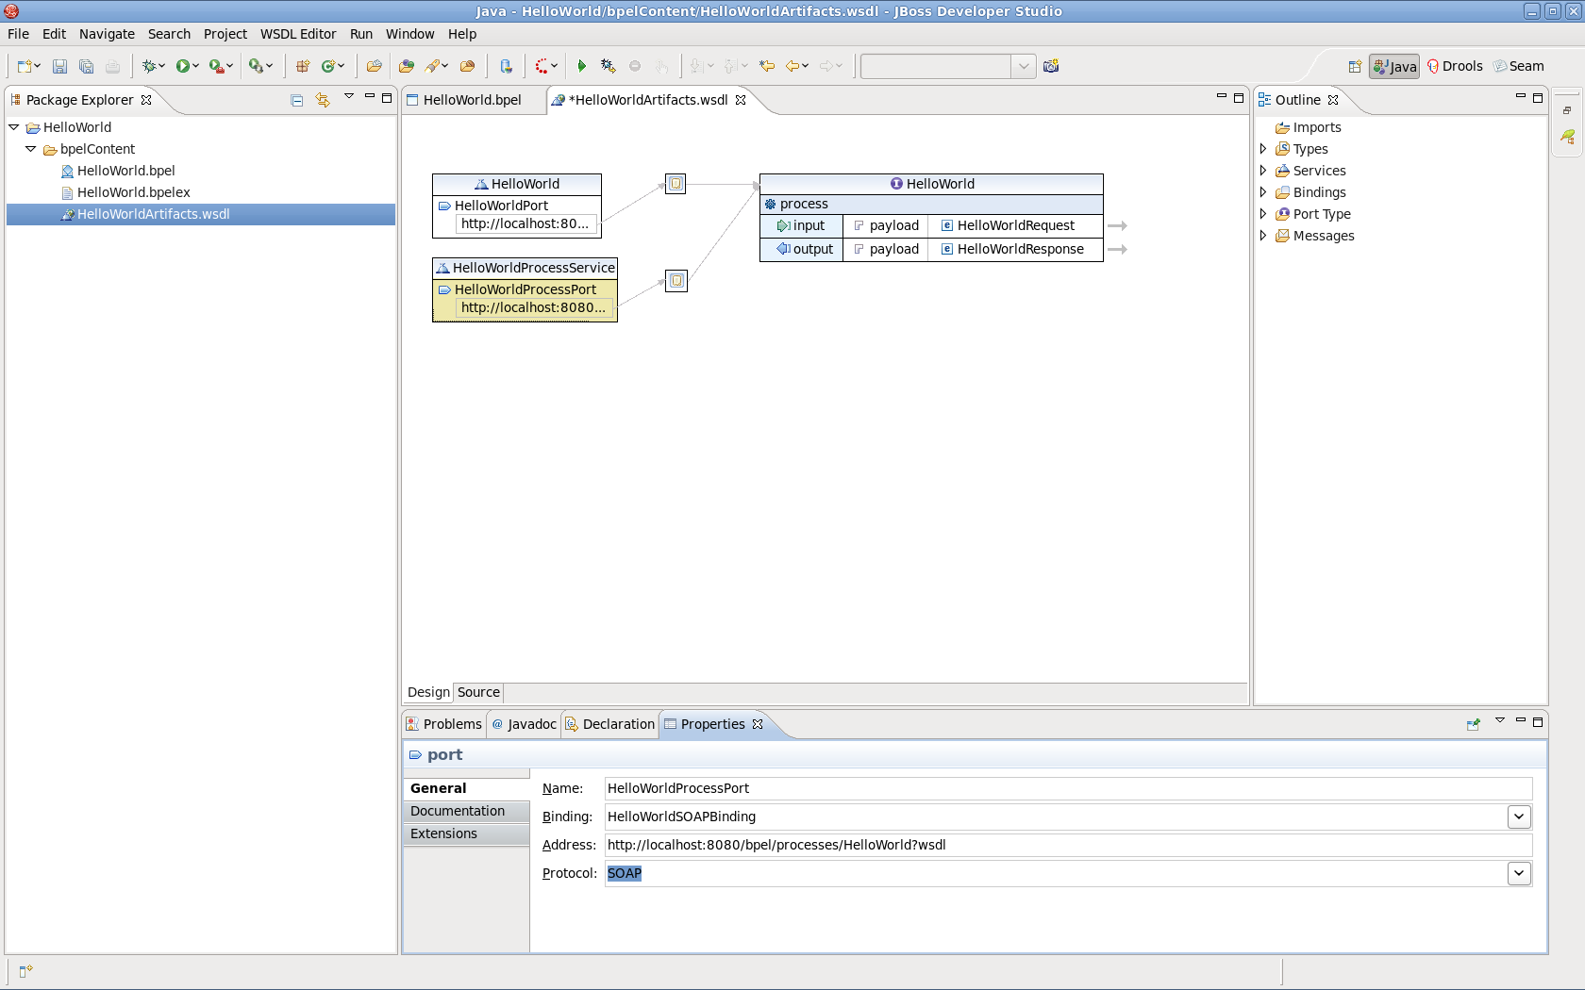Expand the Services node in Outline
The height and width of the screenshot is (990, 1585).
(x=1264, y=171)
